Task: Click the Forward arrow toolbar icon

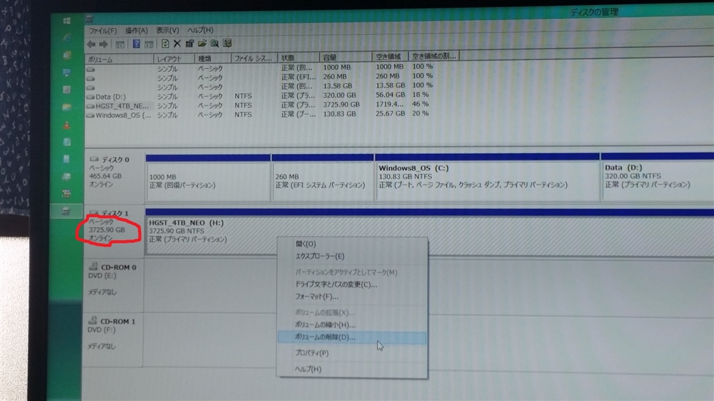Action: click(x=103, y=44)
